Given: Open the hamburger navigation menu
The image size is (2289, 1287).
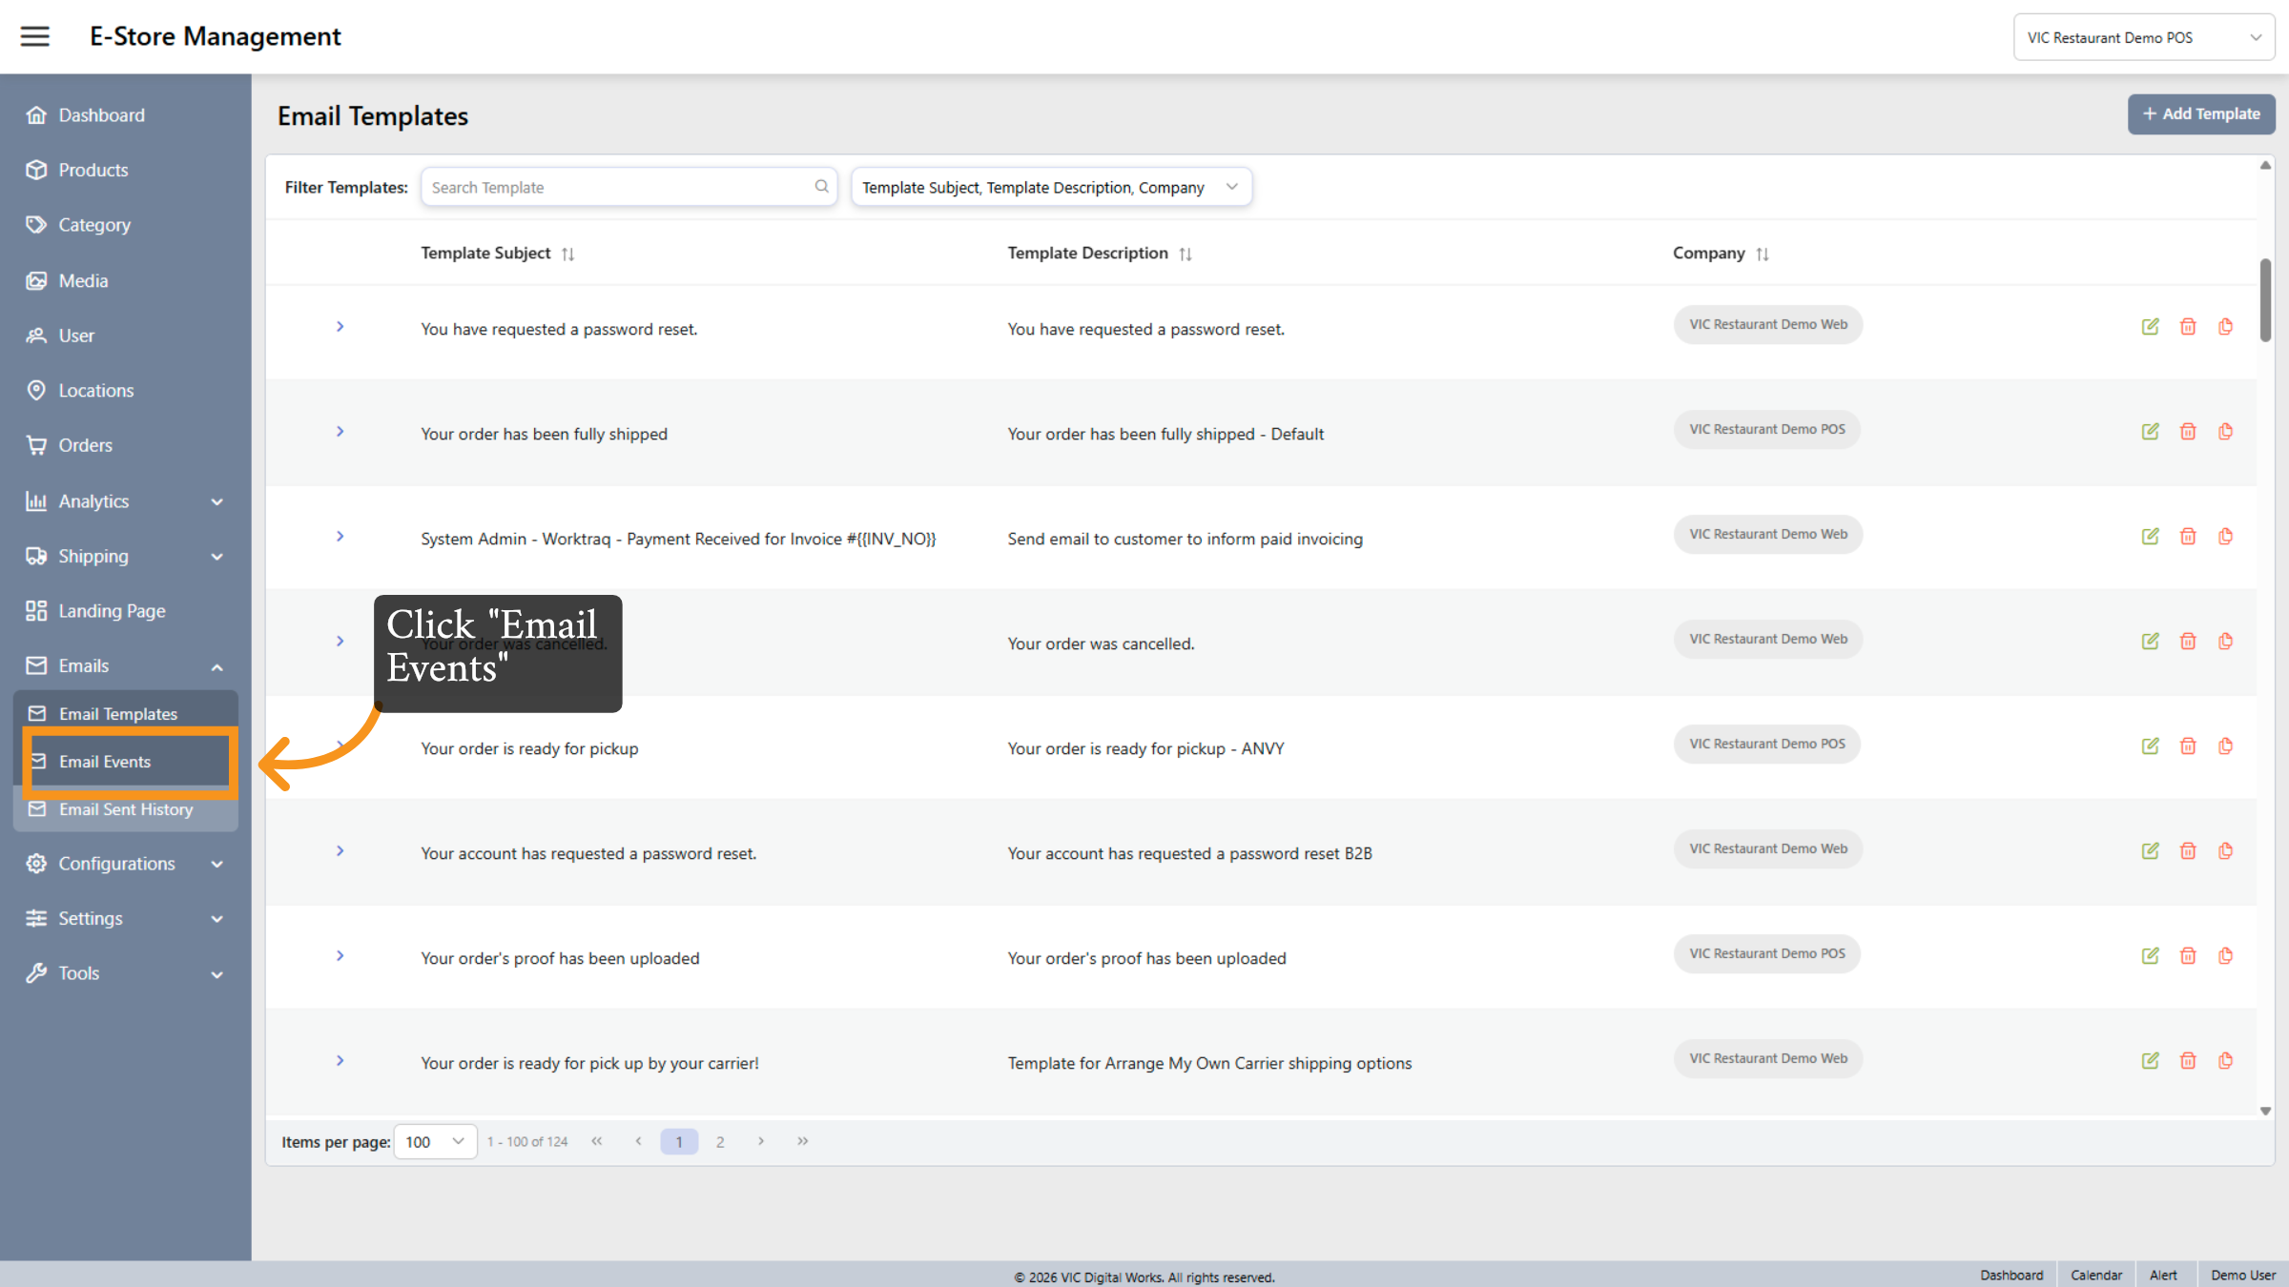Looking at the screenshot, I should (34, 36).
